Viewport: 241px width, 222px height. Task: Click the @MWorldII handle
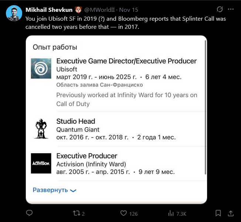[x=94, y=9]
